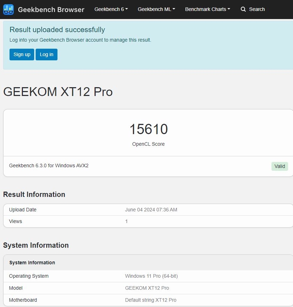Click the Result uploaded successfully heading
This screenshot has height=307, width=293.
pos(57,30)
